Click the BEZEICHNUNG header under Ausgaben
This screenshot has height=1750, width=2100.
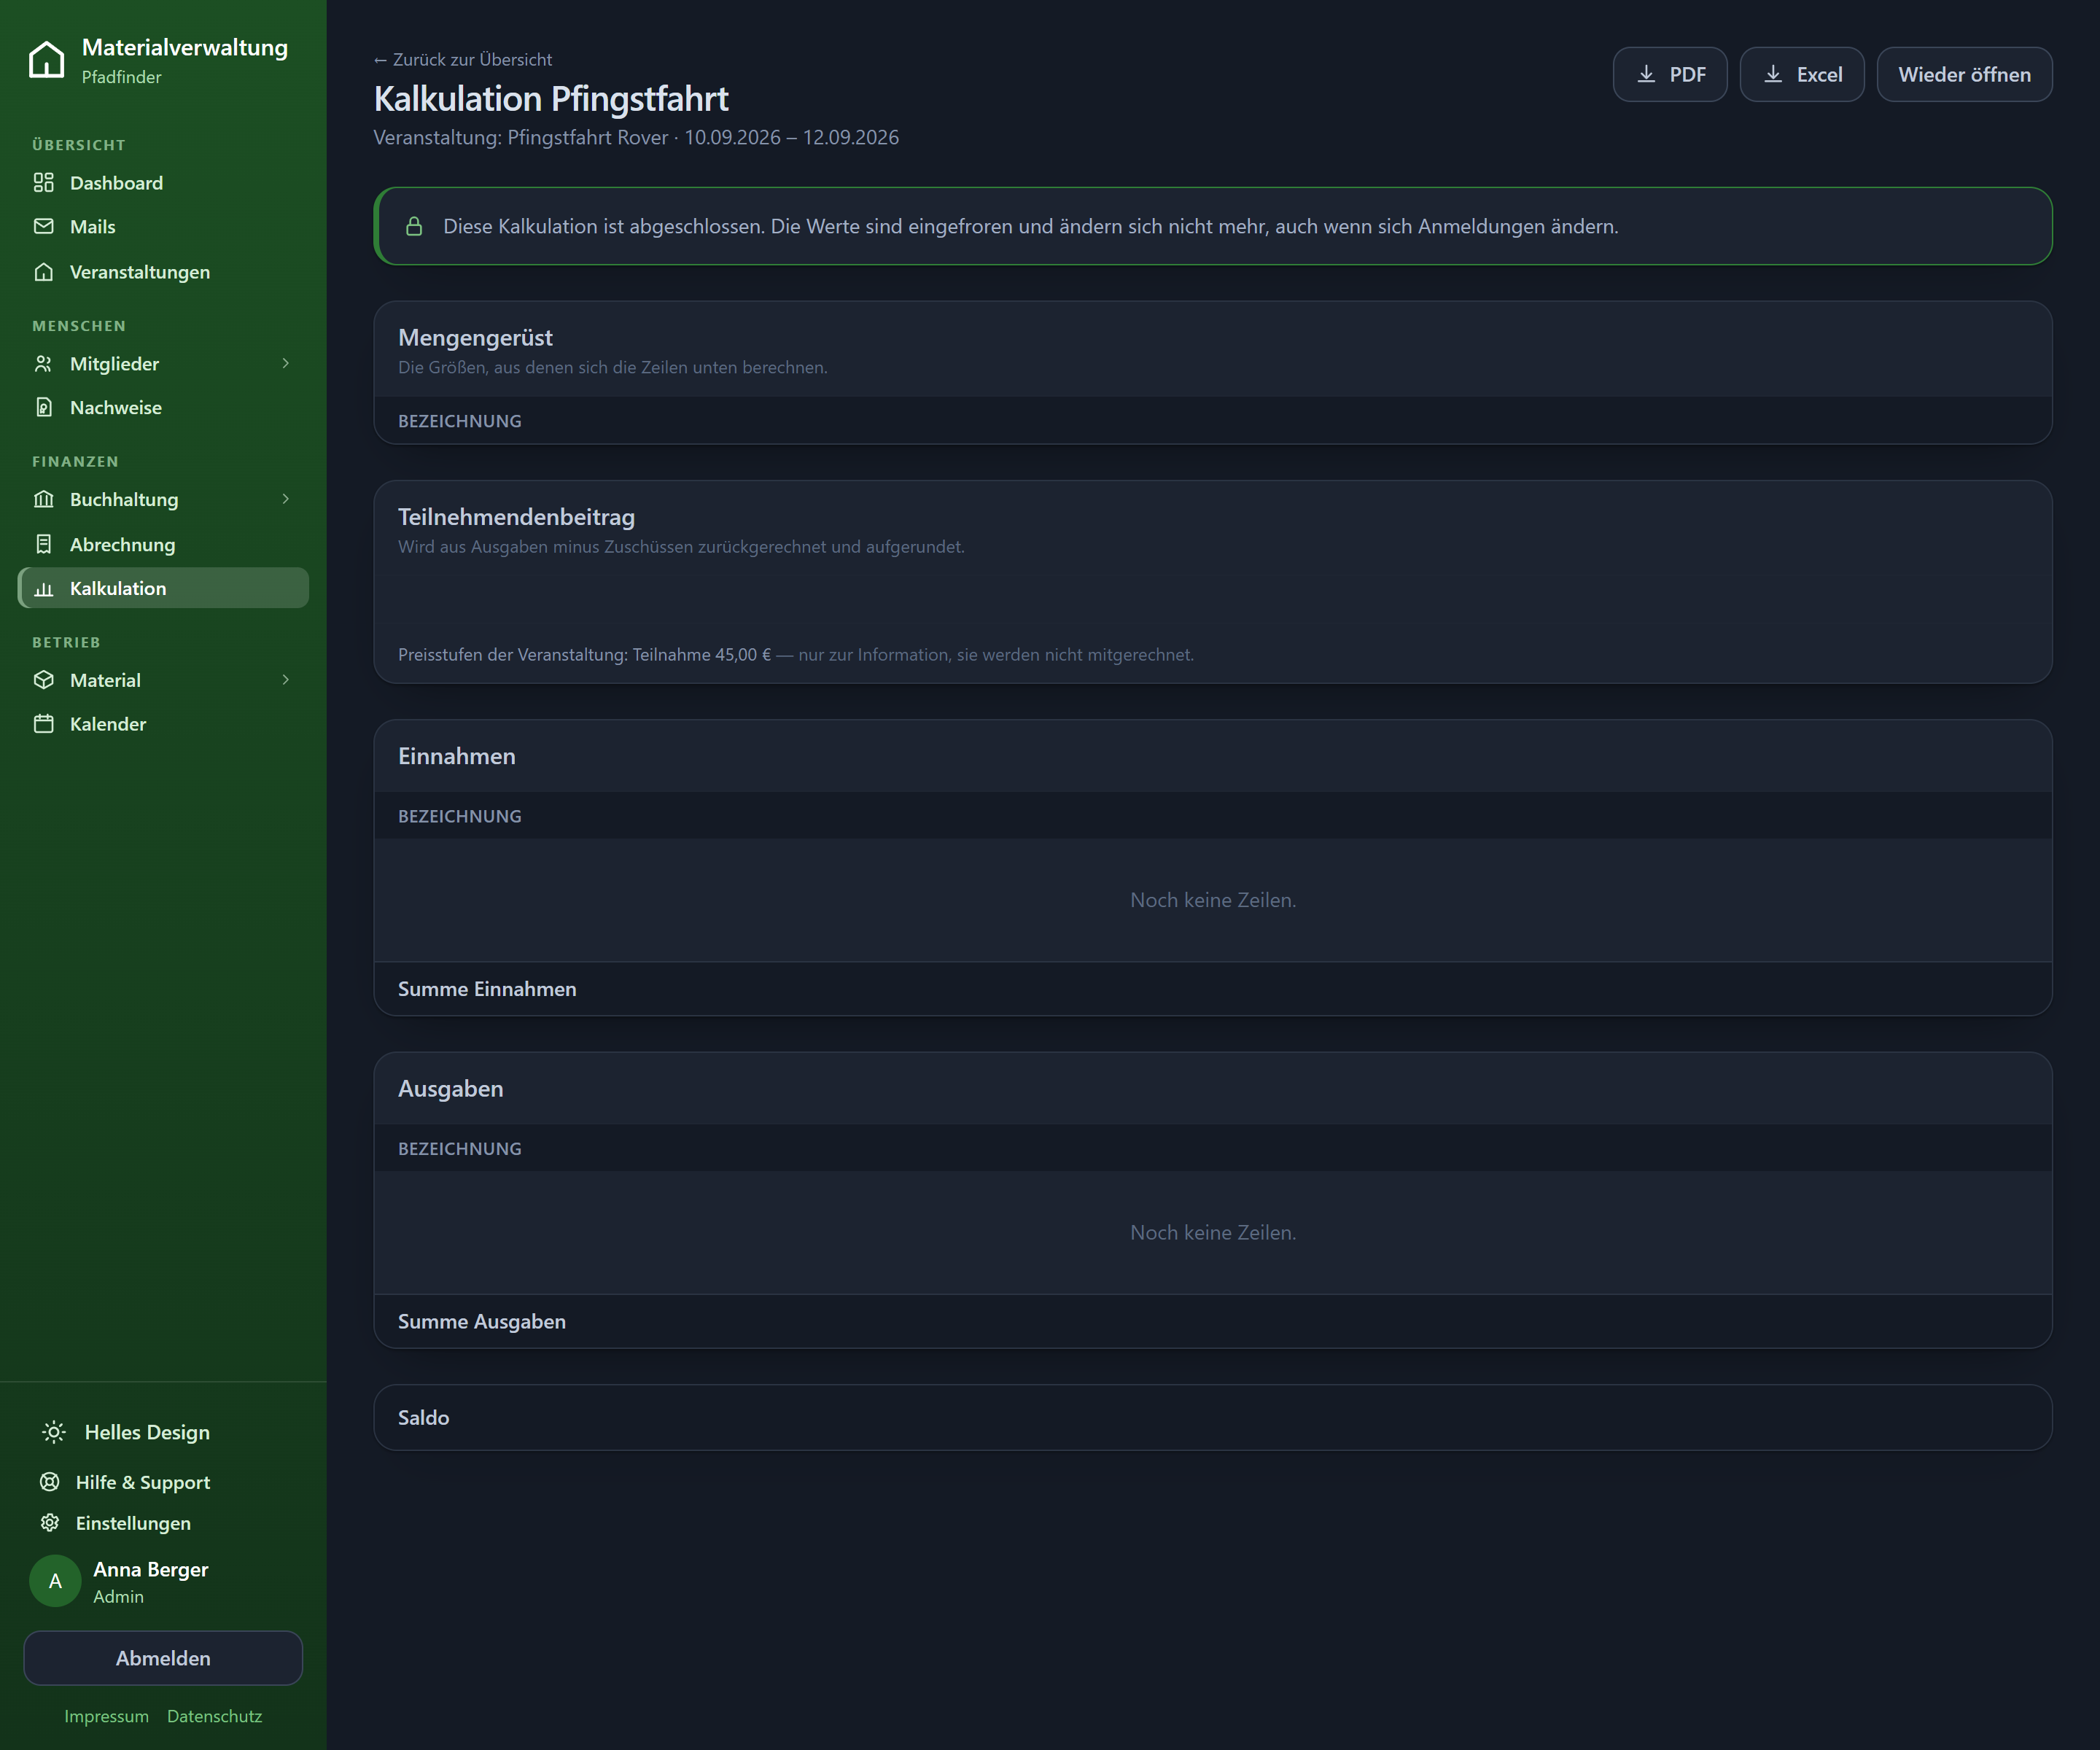pyautogui.click(x=460, y=1149)
